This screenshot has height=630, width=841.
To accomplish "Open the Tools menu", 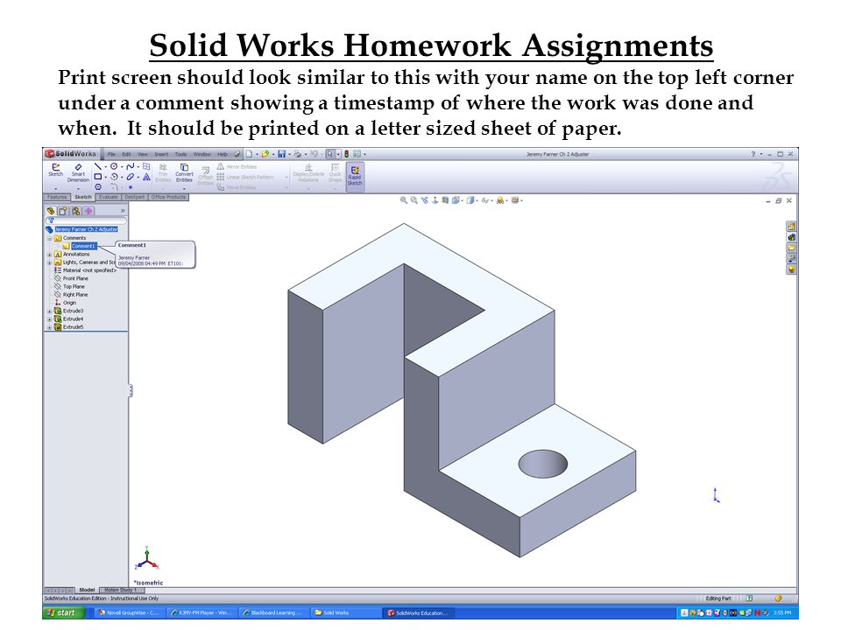I will pos(180,154).
